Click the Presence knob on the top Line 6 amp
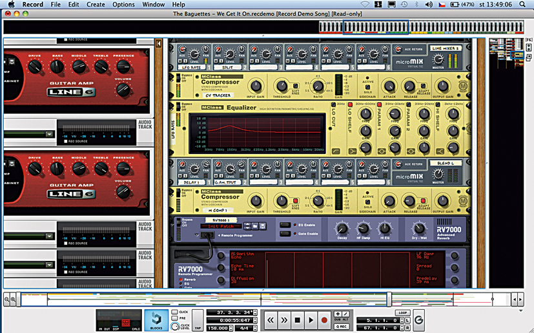 tap(123, 67)
